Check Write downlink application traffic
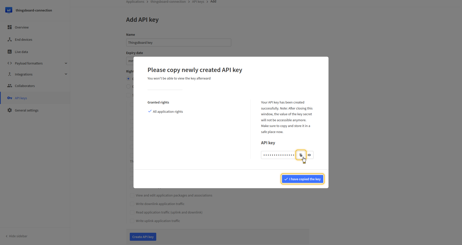This screenshot has height=245, width=462. [132, 204]
